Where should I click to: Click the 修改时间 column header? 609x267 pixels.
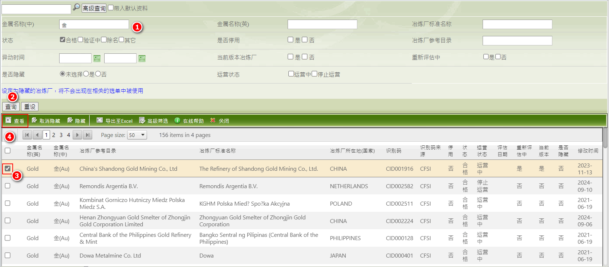(588, 151)
